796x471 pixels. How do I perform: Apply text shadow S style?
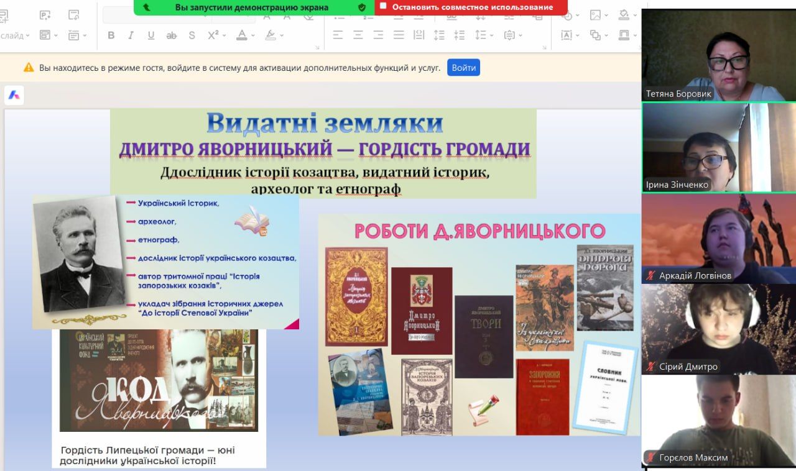(x=192, y=35)
